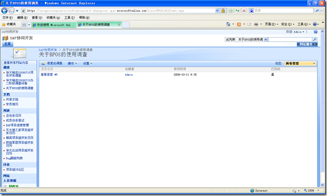Viewport: 327px width, 196px height.
Task: Click the SharePoint help icon near Admin
Action: coord(316,32)
